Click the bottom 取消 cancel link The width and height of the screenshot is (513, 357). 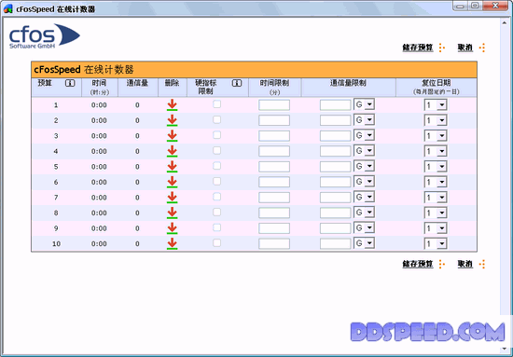(x=465, y=264)
